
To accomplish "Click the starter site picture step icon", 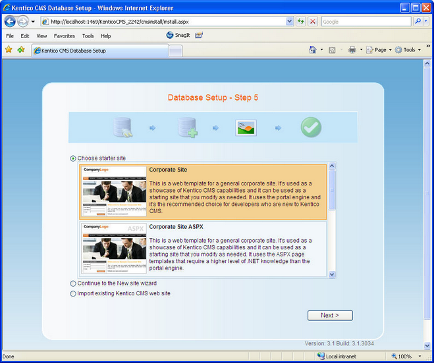I will pyautogui.click(x=246, y=128).
